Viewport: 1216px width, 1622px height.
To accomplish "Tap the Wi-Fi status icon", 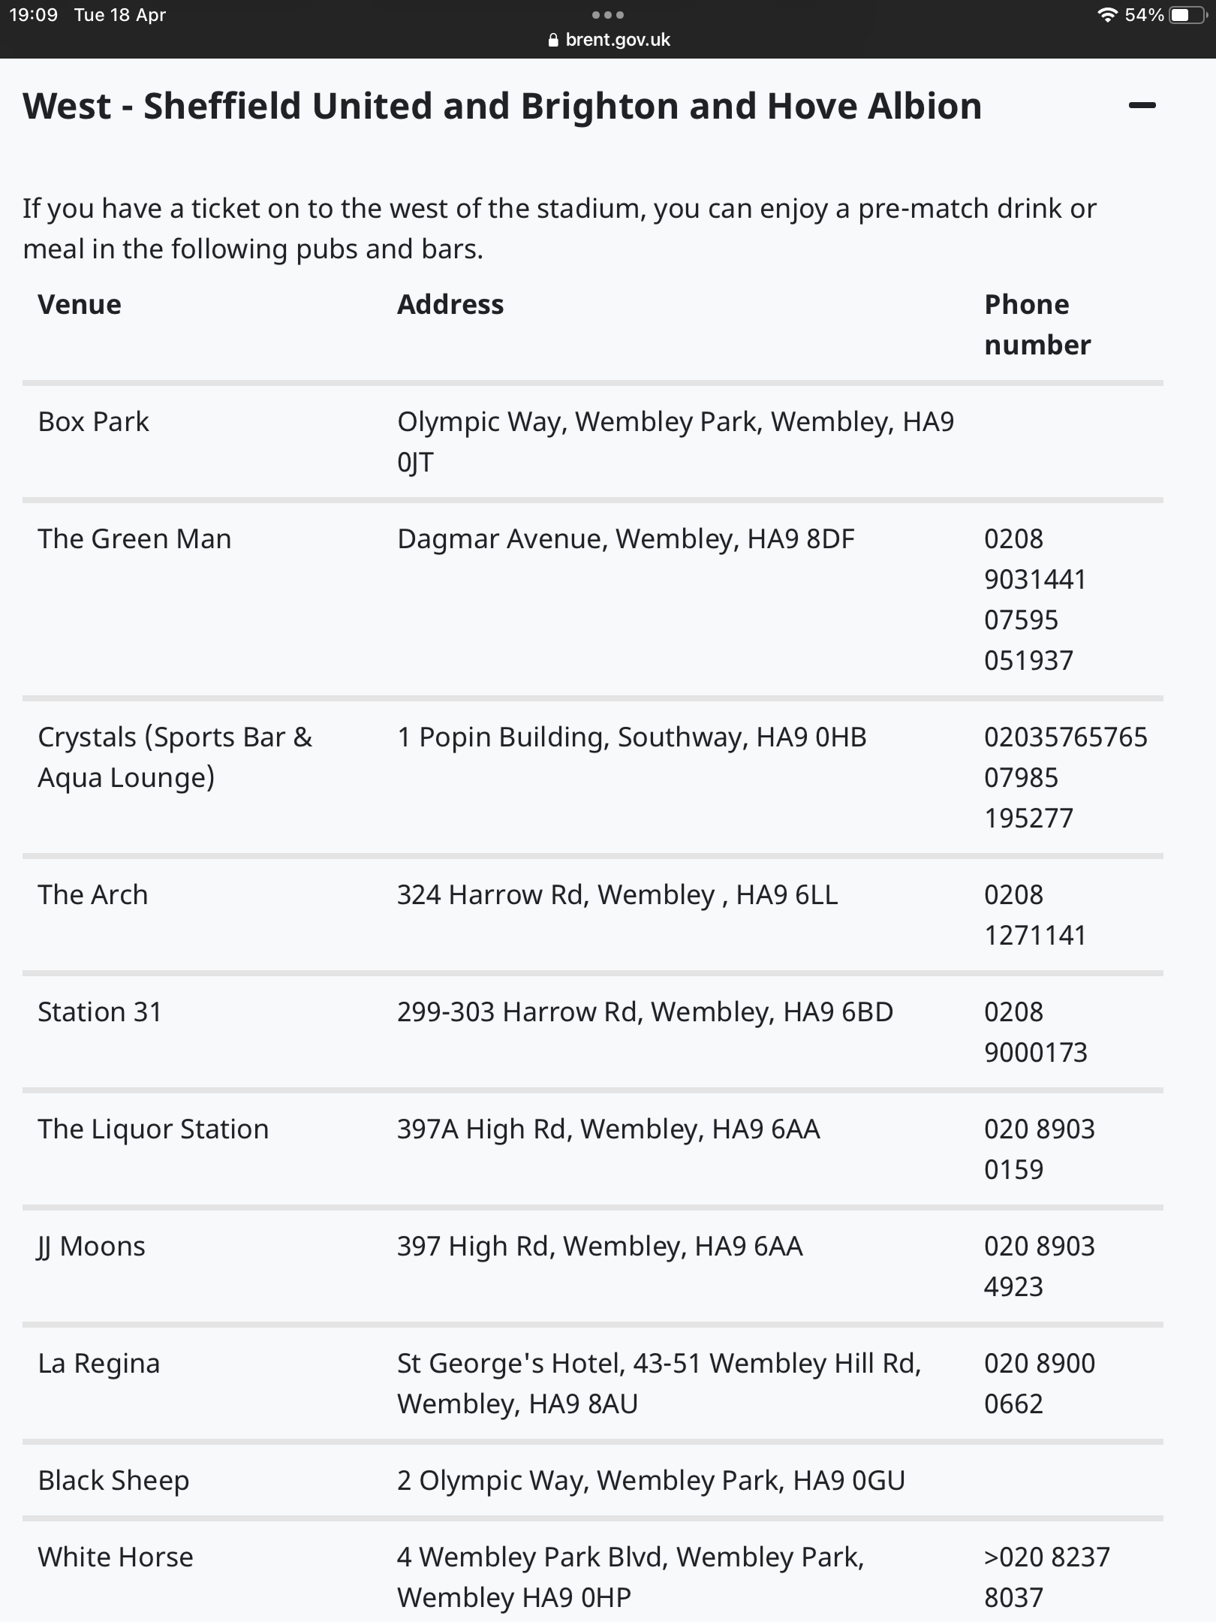I will (x=1107, y=15).
